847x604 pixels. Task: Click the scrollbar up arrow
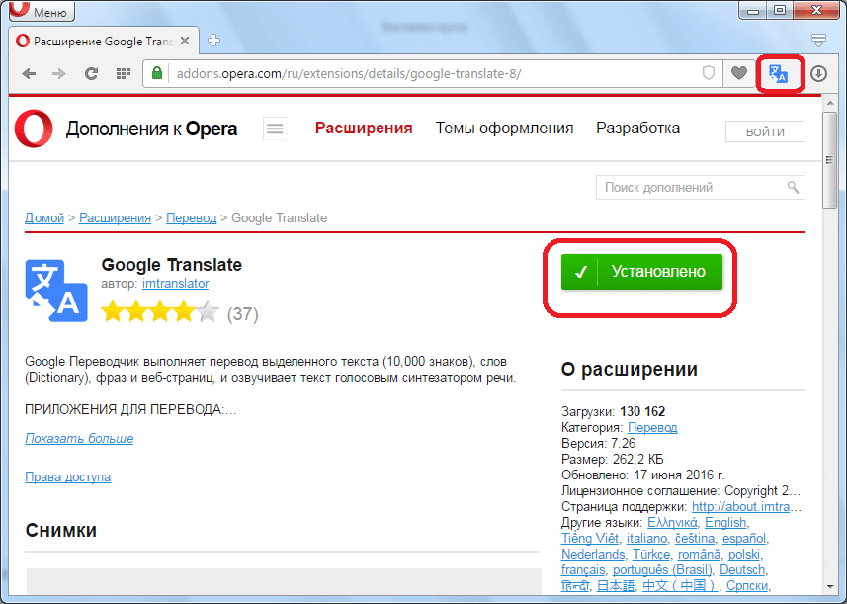coord(830,103)
